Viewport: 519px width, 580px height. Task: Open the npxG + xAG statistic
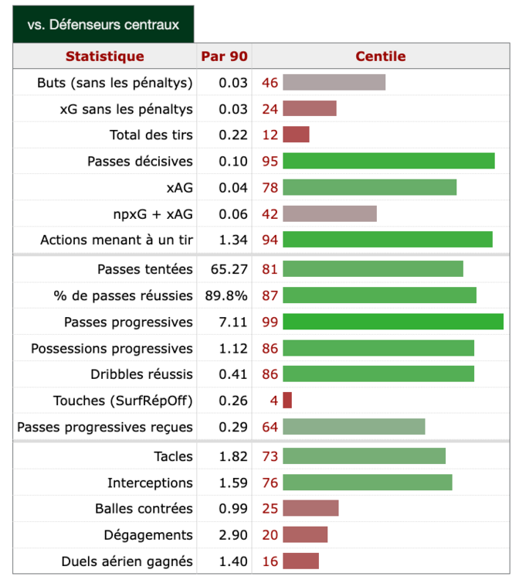tap(153, 214)
